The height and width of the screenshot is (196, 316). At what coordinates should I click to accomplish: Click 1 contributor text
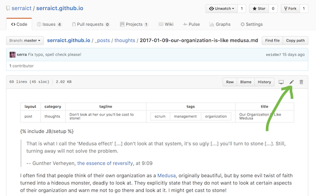point(22,66)
